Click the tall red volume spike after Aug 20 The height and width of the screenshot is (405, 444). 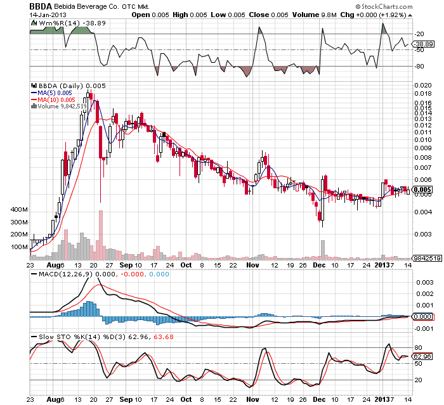point(100,235)
